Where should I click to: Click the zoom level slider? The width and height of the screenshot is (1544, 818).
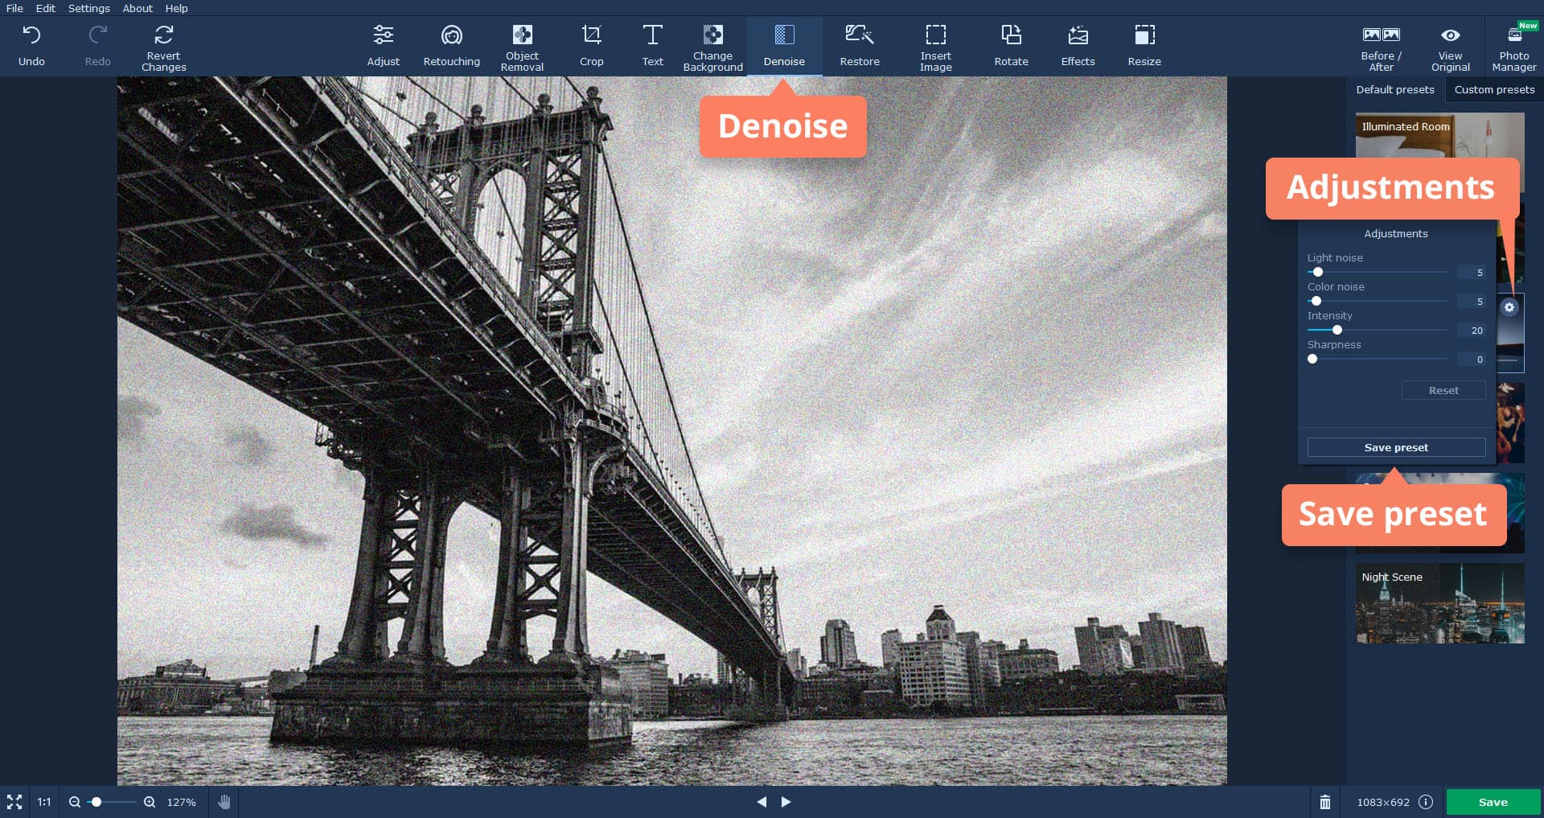(x=112, y=802)
